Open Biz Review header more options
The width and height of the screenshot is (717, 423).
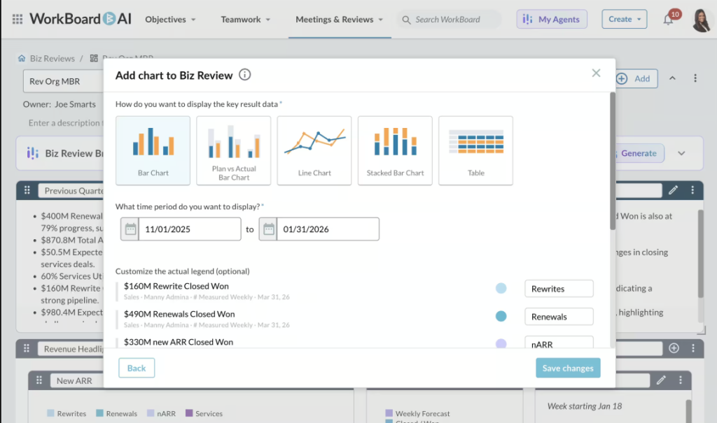695,78
